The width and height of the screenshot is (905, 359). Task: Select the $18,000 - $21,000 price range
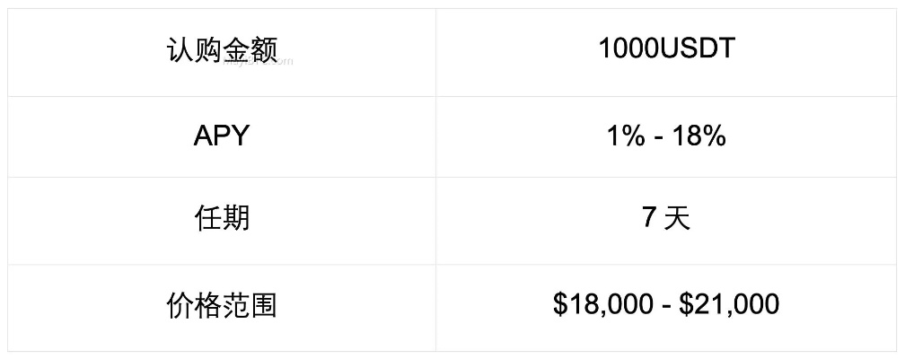[x=666, y=305]
